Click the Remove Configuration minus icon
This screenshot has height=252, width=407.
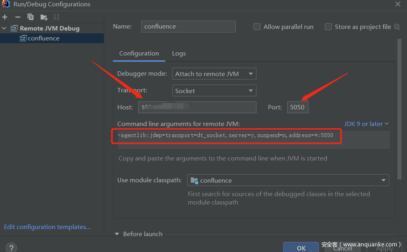(x=17, y=17)
